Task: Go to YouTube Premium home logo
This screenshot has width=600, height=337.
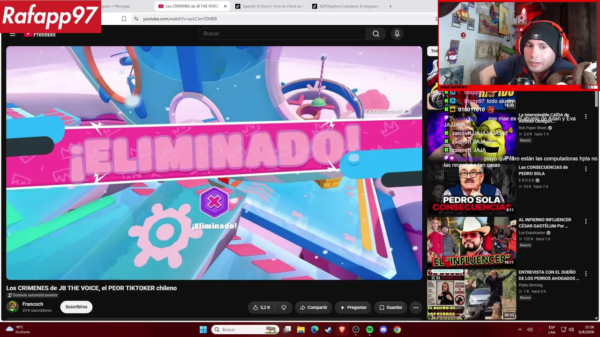Action: (40, 34)
